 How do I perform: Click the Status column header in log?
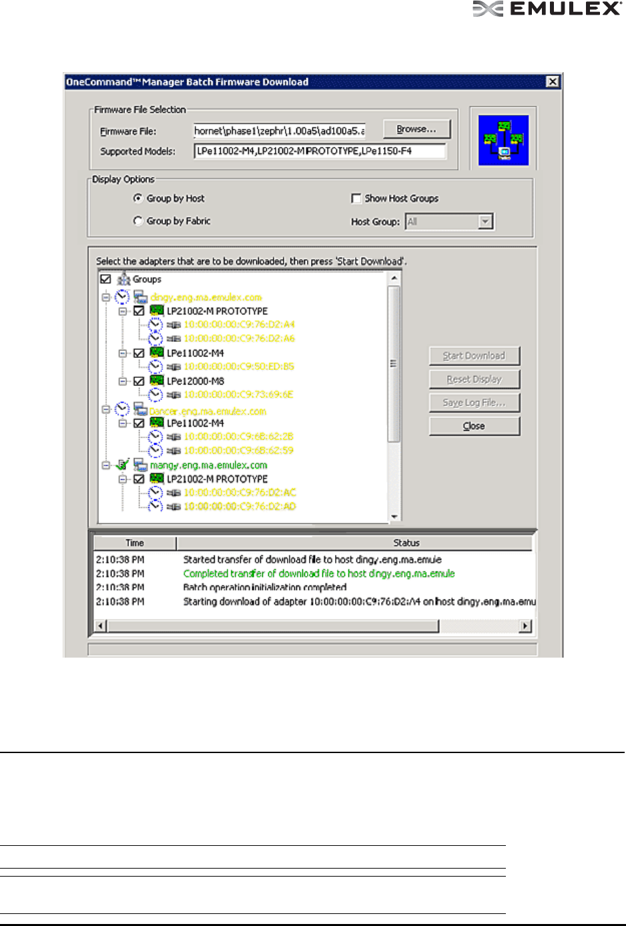click(x=355, y=543)
